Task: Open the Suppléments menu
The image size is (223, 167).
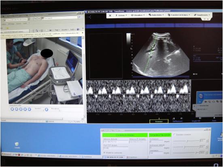Action: pos(202,15)
